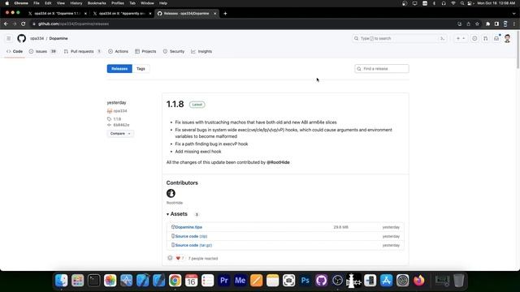Open the Actions tab
The height and width of the screenshot is (292, 520).
pos(118,51)
